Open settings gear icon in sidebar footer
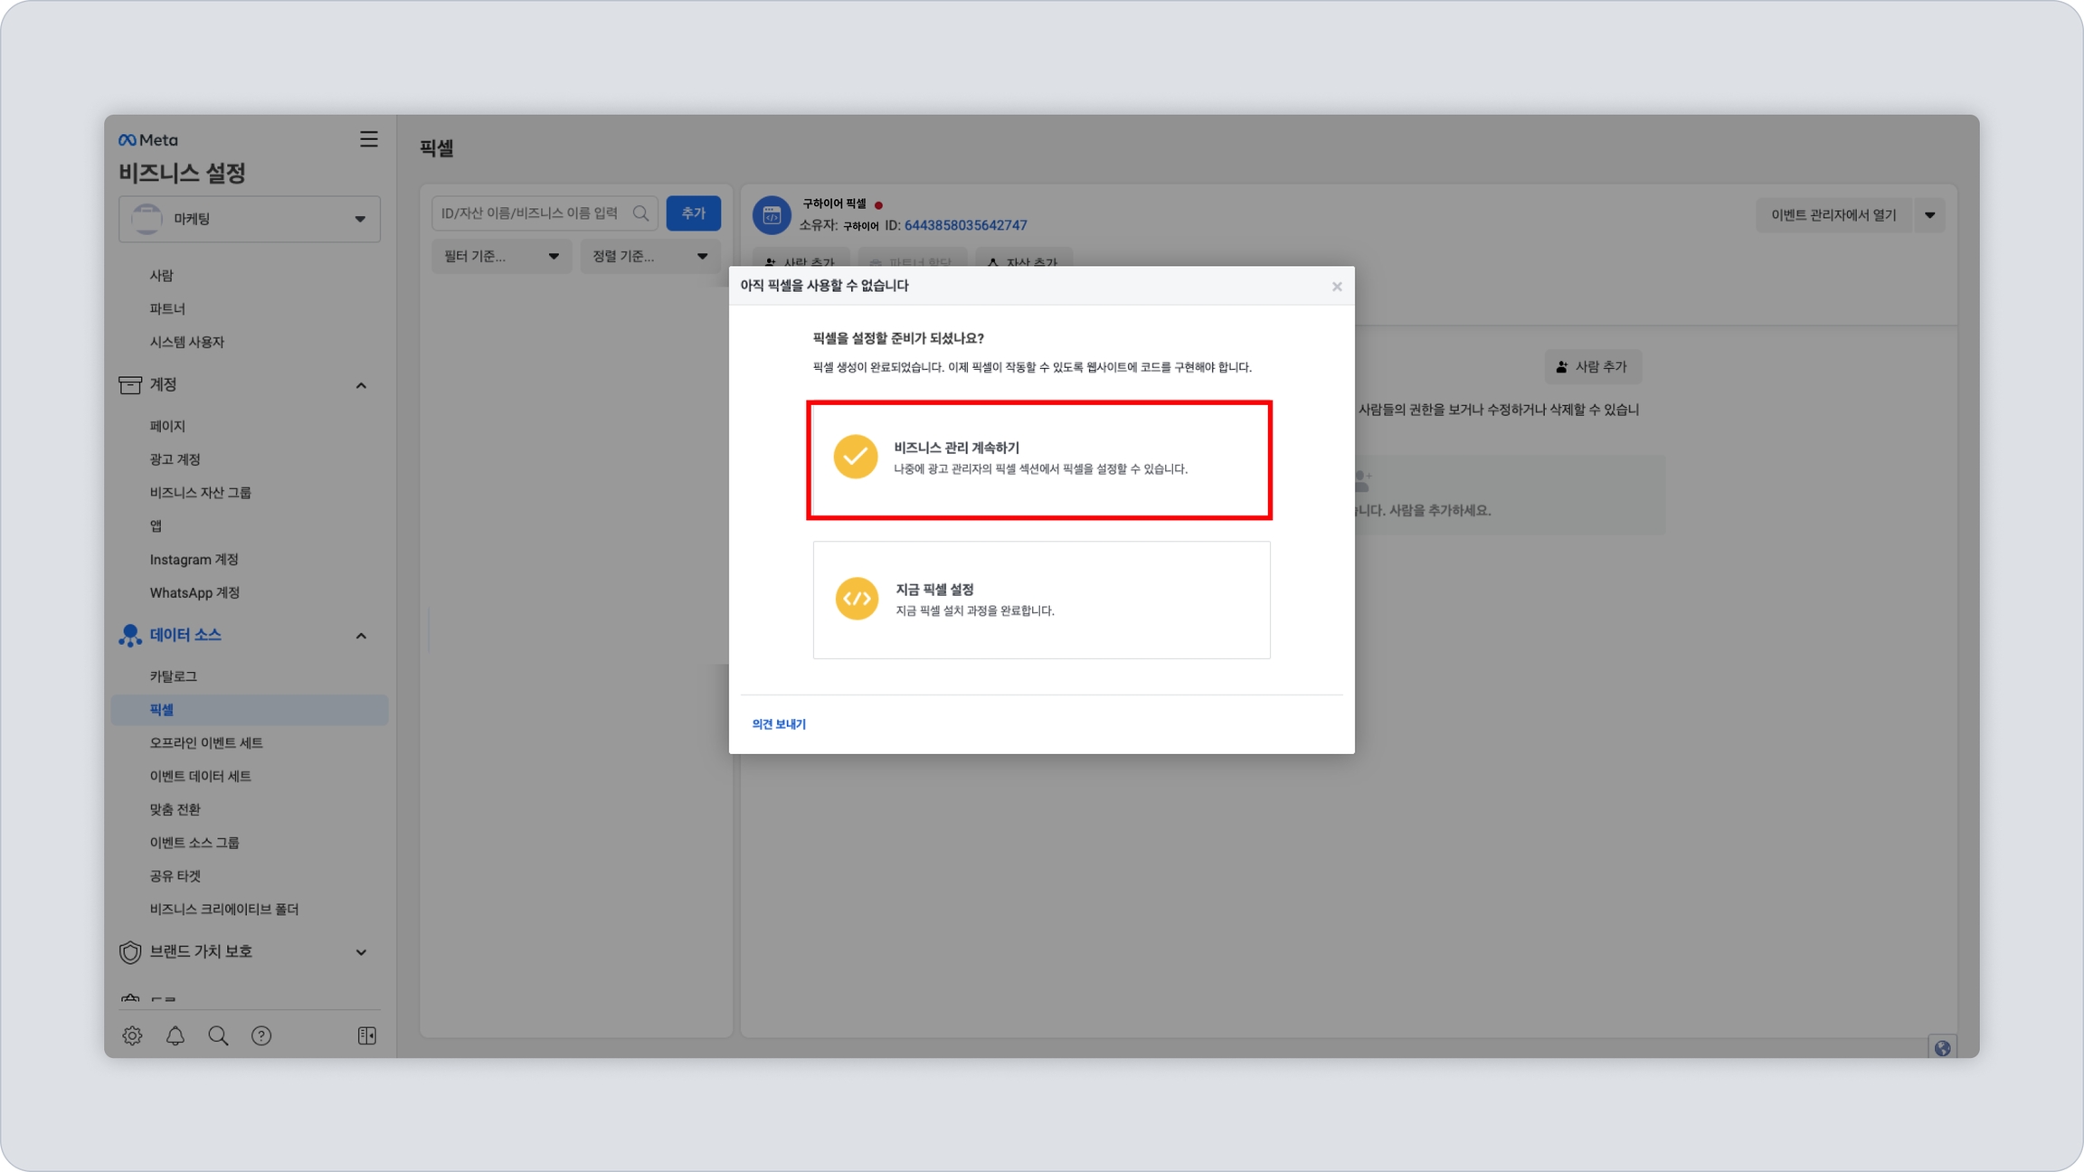 pos(132,1035)
